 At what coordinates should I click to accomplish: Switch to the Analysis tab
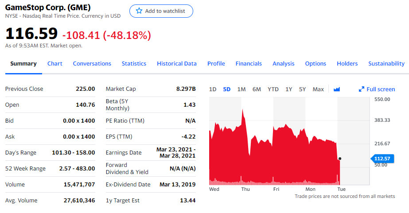point(283,64)
